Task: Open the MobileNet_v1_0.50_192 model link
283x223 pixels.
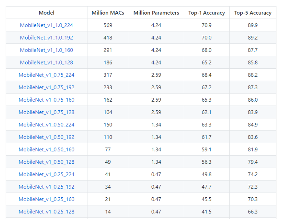Action: (x=46, y=137)
